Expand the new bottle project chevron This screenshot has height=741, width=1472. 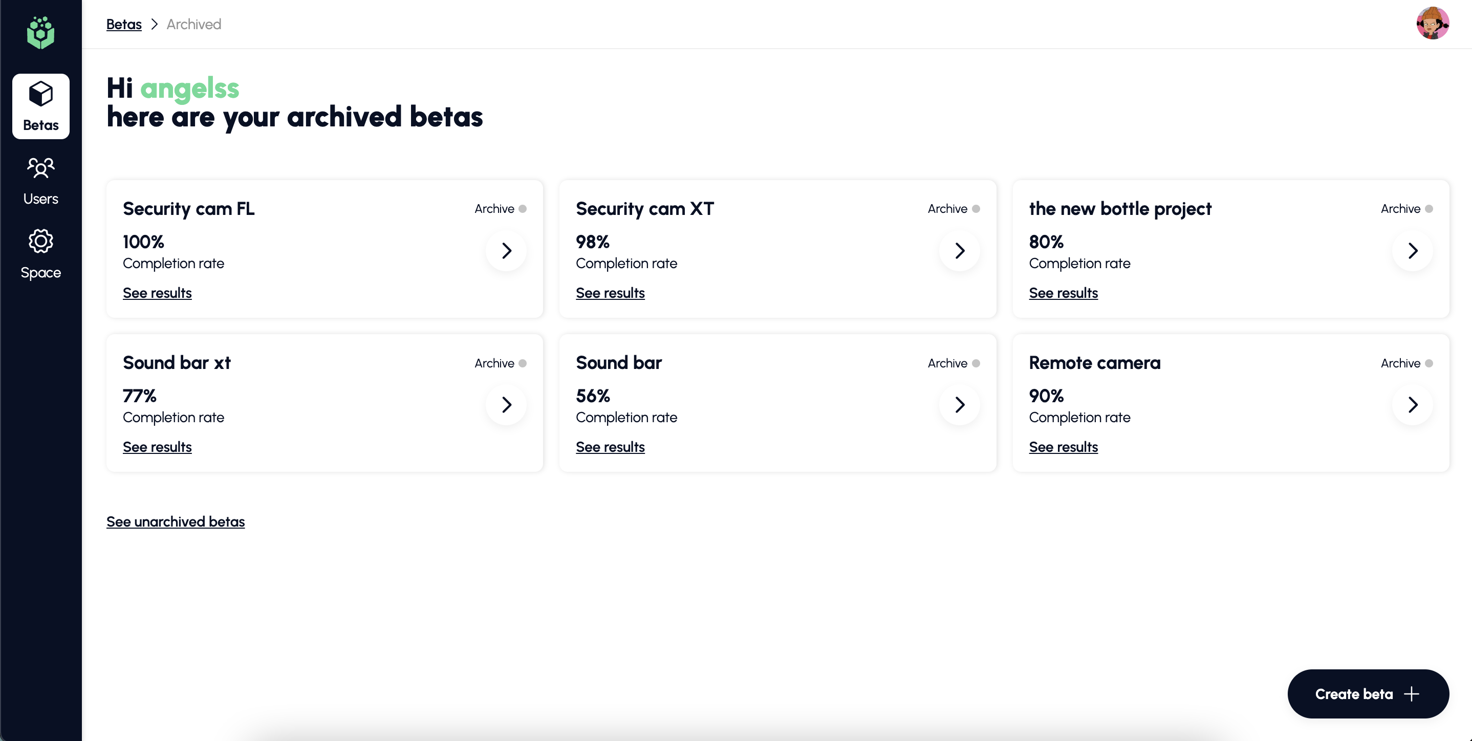(1413, 250)
